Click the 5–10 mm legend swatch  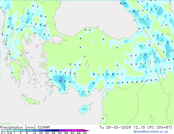30,130
